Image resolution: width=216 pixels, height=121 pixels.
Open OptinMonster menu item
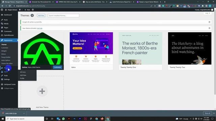(9, 35)
